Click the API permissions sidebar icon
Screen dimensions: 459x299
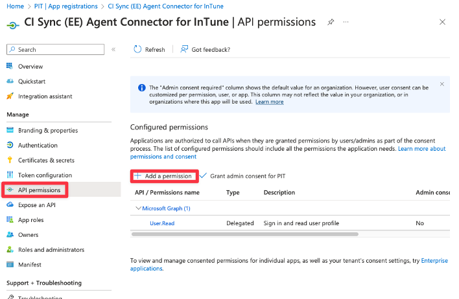[x=10, y=190]
